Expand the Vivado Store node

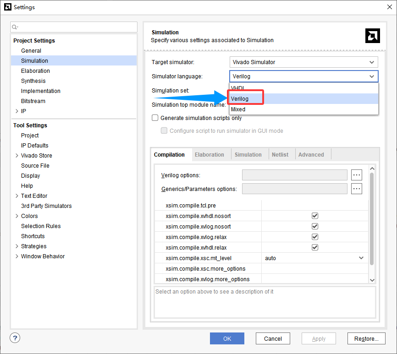pos(17,156)
